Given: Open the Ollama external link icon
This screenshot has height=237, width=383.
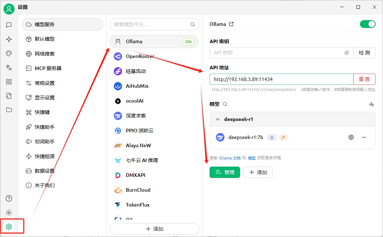Looking at the screenshot, I should (231, 24).
